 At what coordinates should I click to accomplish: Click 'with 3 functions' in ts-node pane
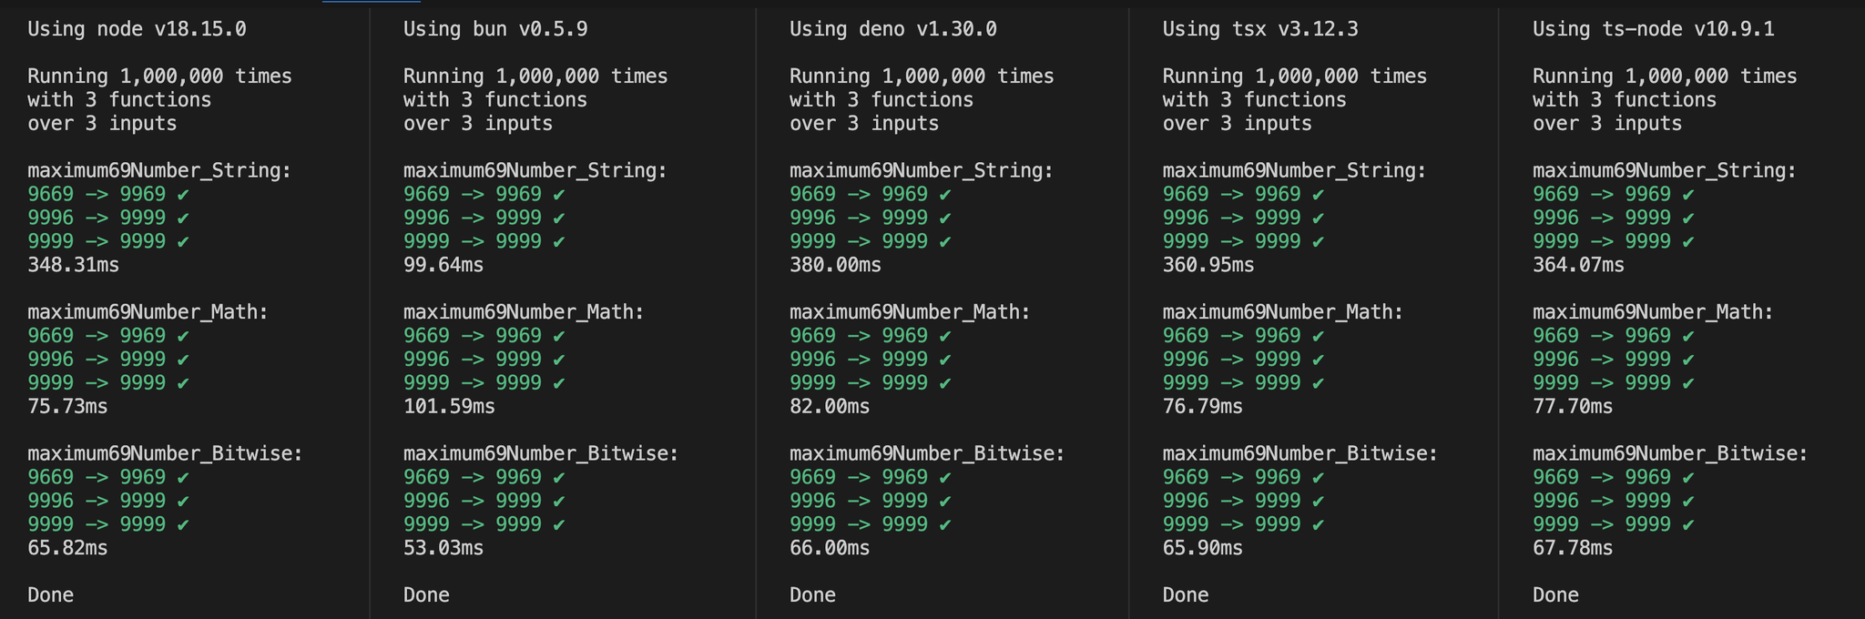[x=1625, y=100]
